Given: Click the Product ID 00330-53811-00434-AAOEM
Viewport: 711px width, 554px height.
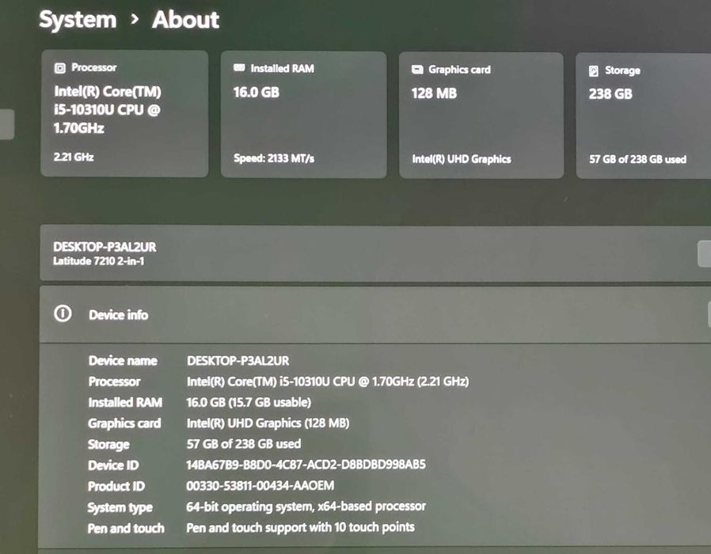Looking at the screenshot, I should point(260,486).
